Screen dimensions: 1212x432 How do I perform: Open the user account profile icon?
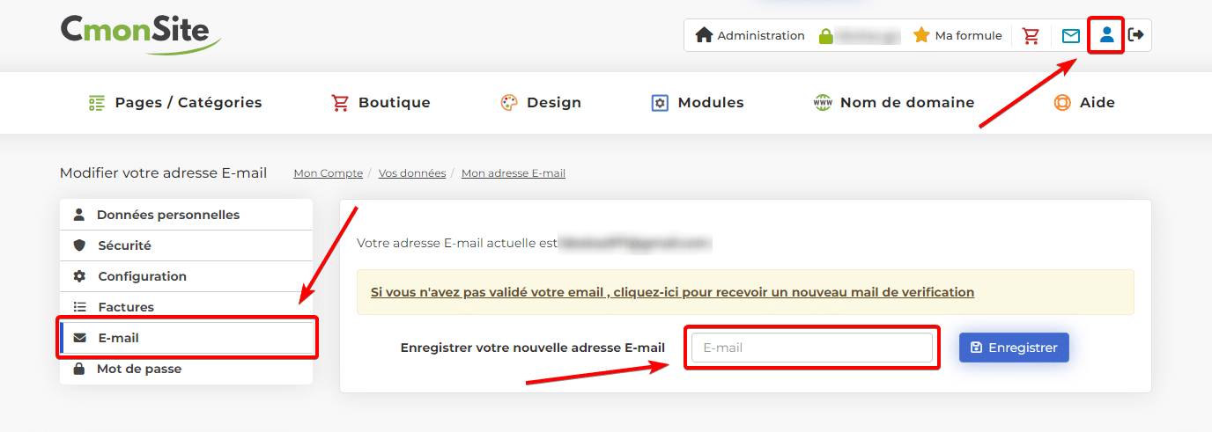pyautogui.click(x=1107, y=35)
